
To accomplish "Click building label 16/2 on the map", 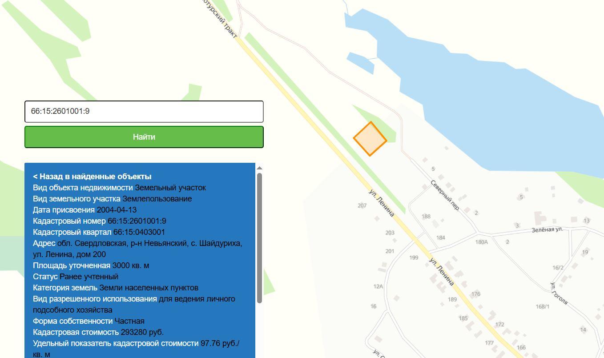I will coord(558,268).
